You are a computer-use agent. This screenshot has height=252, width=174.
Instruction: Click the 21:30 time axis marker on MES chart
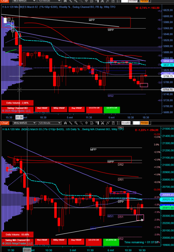19,117
